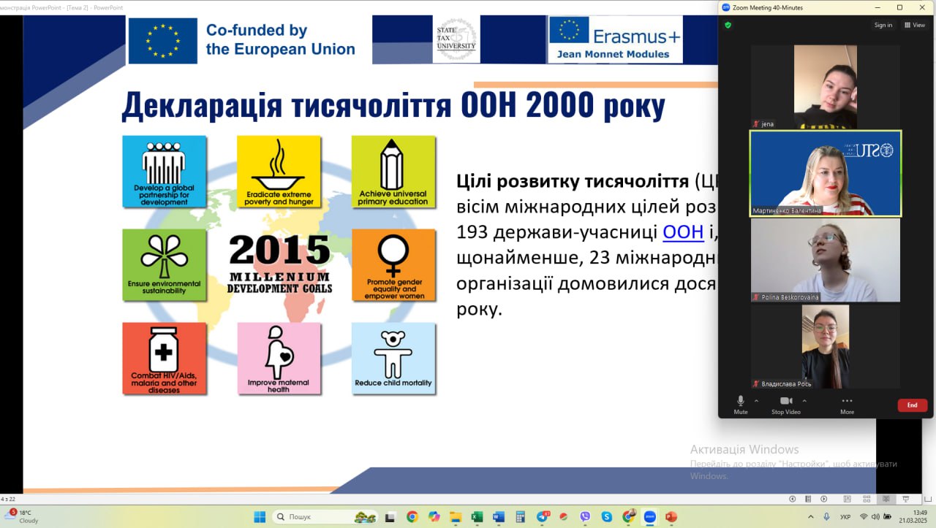The image size is (936, 528).
Task: Click 'Achieve universal primary education' tile
Action: (393, 172)
